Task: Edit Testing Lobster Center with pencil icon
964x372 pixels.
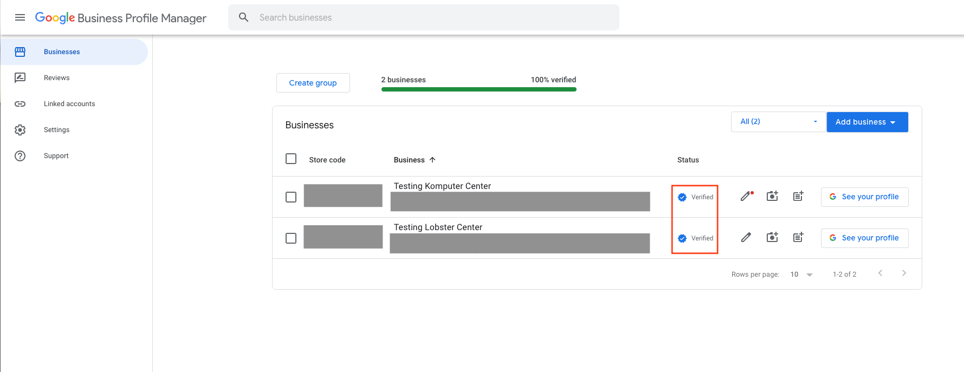Action: pos(746,237)
